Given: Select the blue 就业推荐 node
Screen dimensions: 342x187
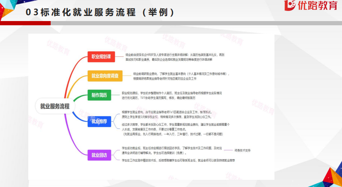Looking at the screenshot, I should pos(99,121).
